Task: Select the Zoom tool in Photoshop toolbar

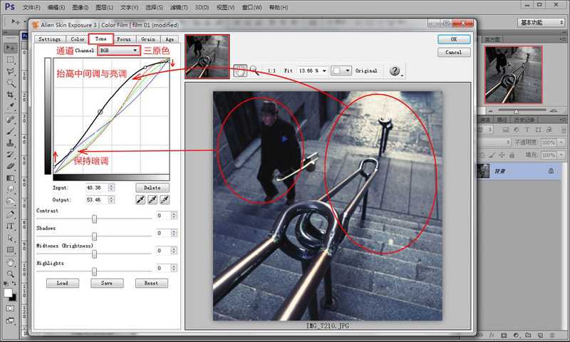Action: pyautogui.click(x=10, y=274)
